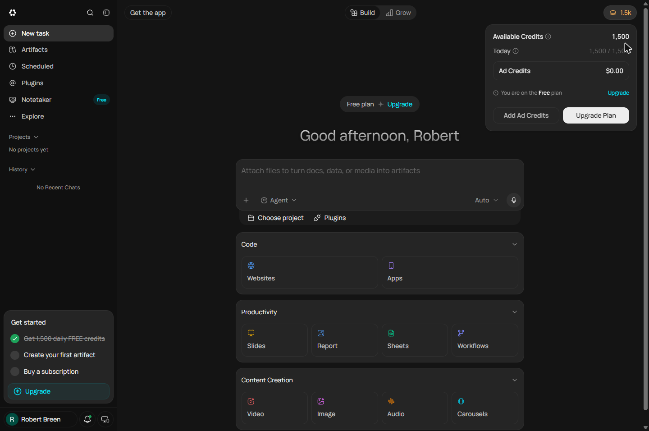Click Choose project below prompt
This screenshot has width=649, height=431.
pos(276,218)
